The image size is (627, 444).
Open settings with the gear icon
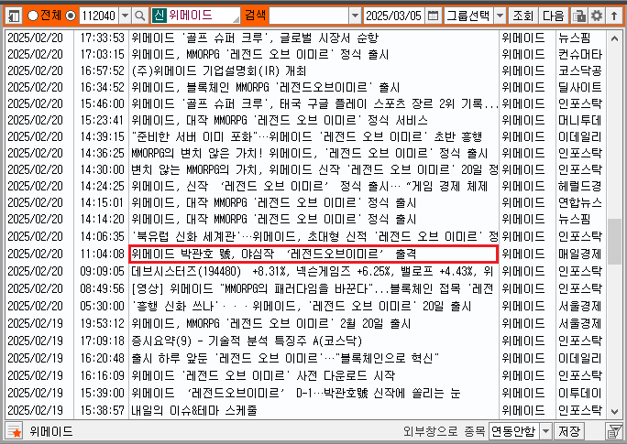click(x=597, y=16)
